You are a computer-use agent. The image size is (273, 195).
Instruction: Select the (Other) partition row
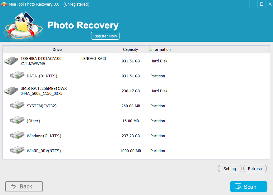pos(136,121)
